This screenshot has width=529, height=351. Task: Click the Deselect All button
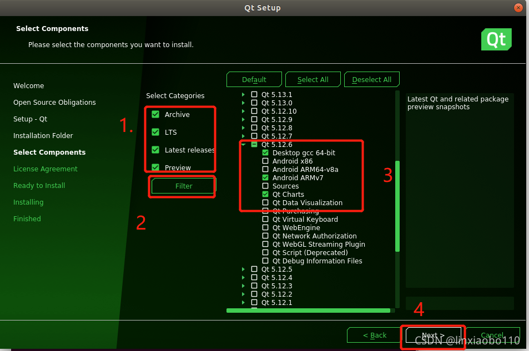(372, 80)
